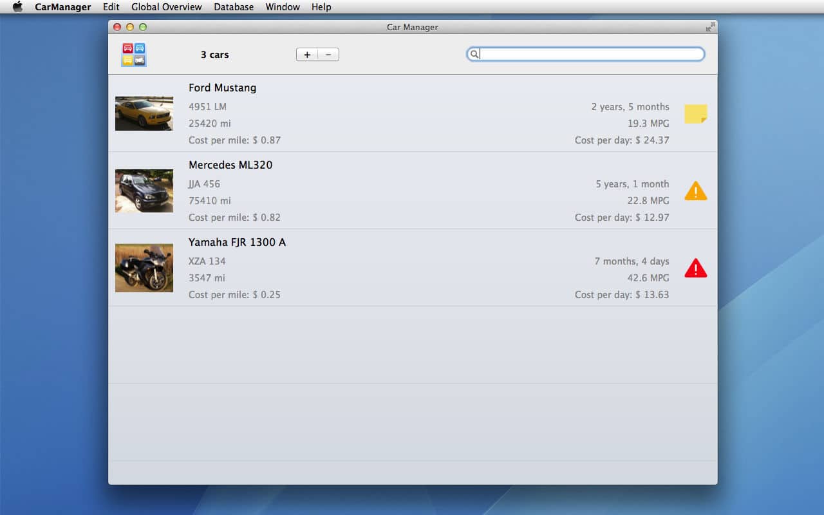824x515 pixels.
Task: Close the Car Manager window with the red button
Action: point(117,27)
